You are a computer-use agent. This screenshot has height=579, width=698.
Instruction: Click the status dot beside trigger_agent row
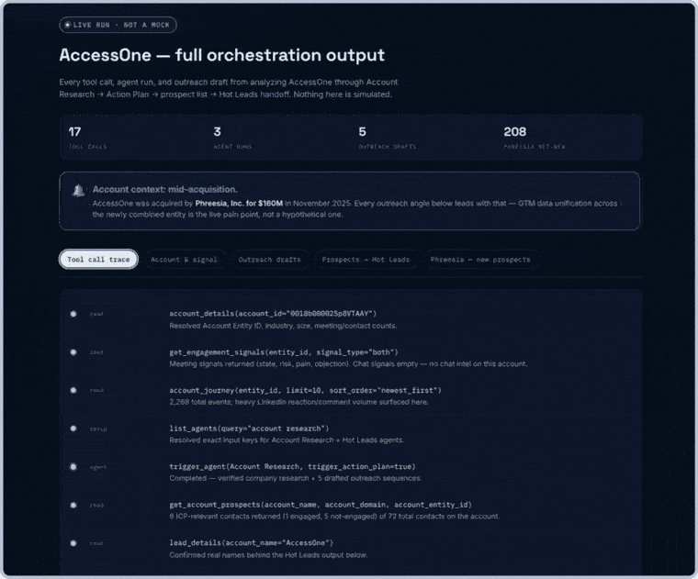(73, 467)
